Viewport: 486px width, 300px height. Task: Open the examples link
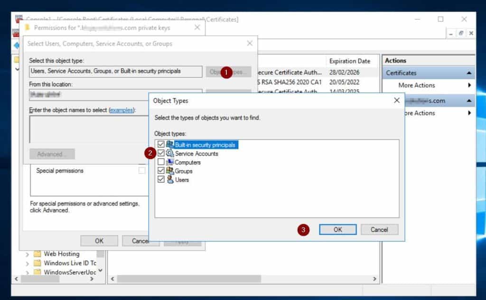click(121, 110)
